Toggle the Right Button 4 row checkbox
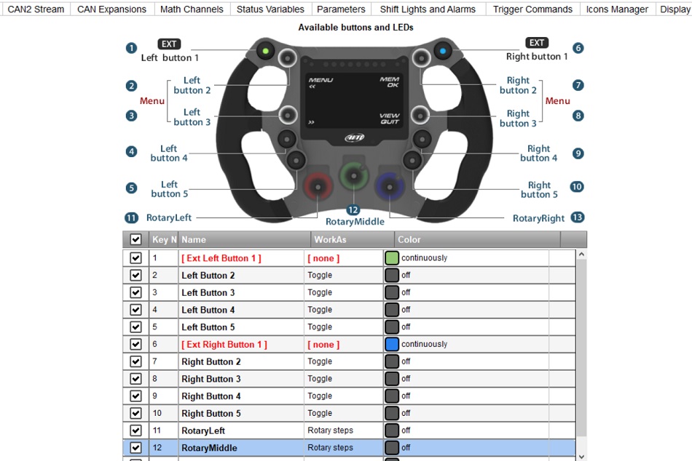 pyautogui.click(x=135, y=396)
